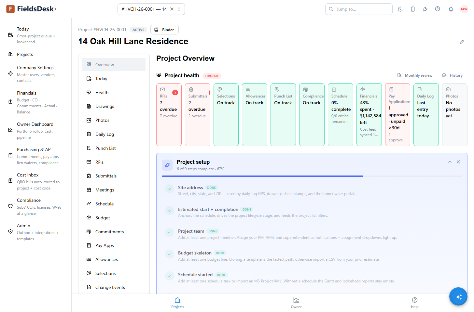This screenshot has width=474, height=312.
Task: Click the Allowances cash icon in menu
Action: coord(89,259)
